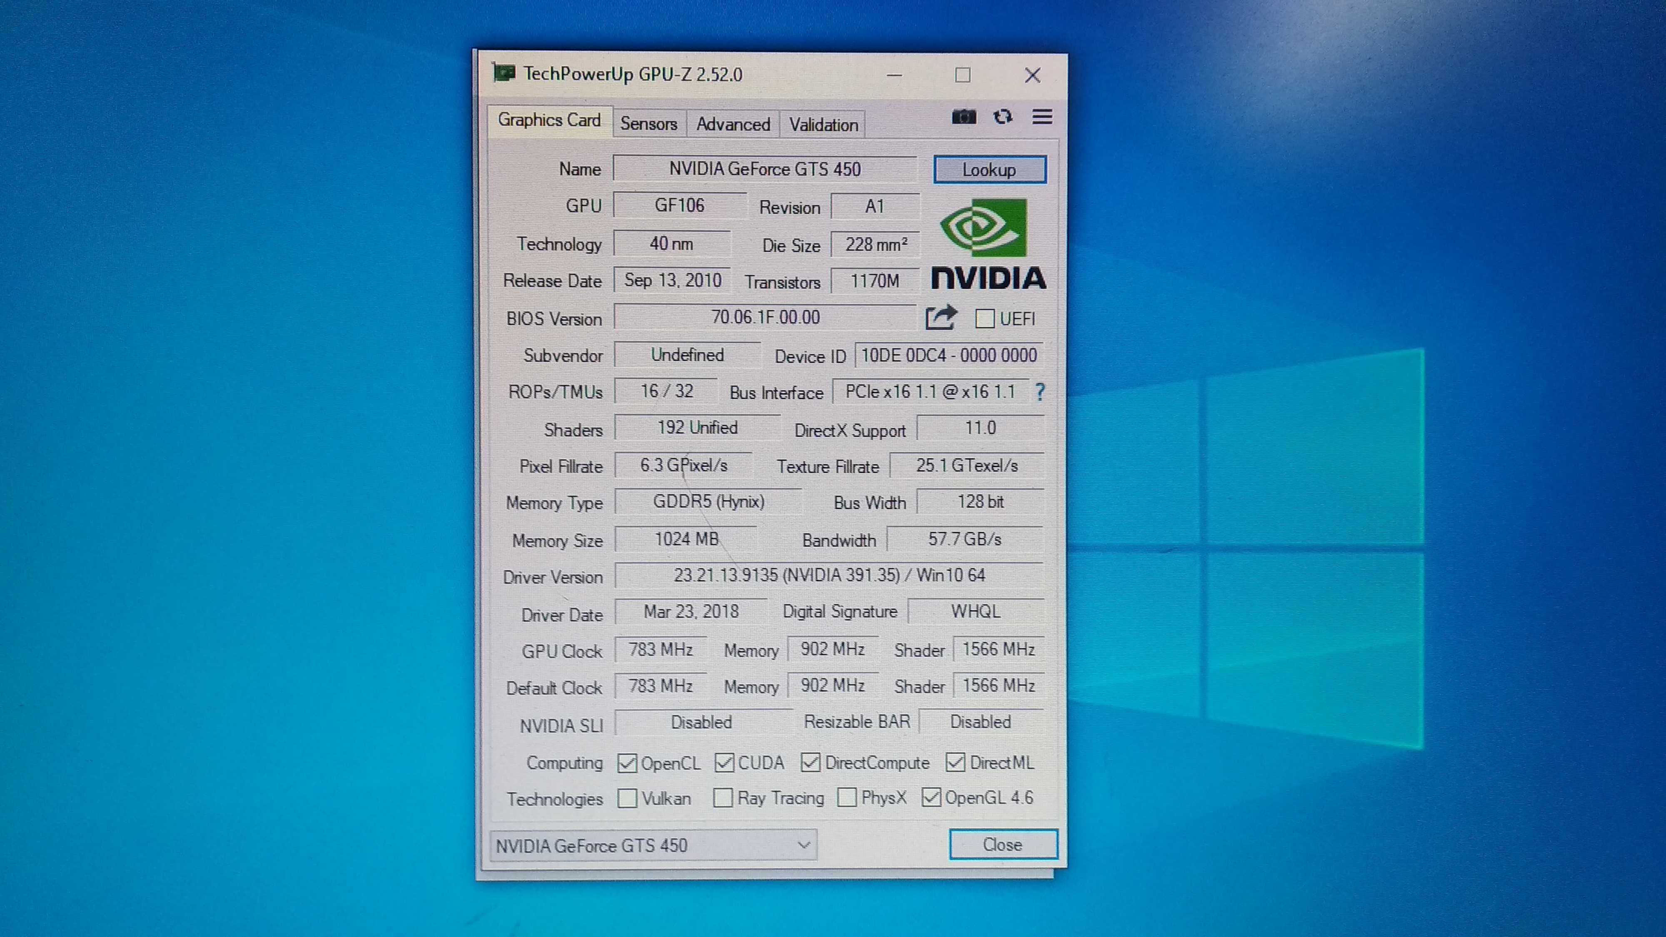Click the ROPs/TMUs value 16 / 32

667,391
